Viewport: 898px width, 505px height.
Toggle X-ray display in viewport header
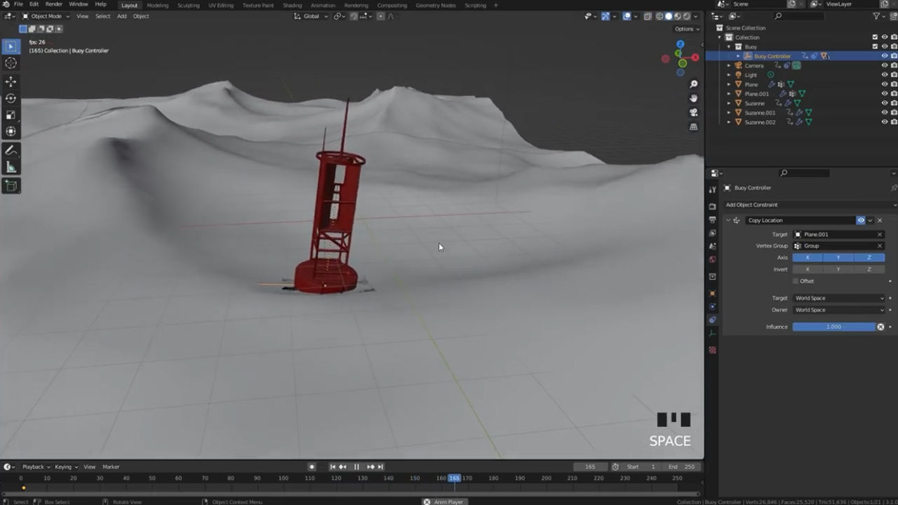pos(648,16)
